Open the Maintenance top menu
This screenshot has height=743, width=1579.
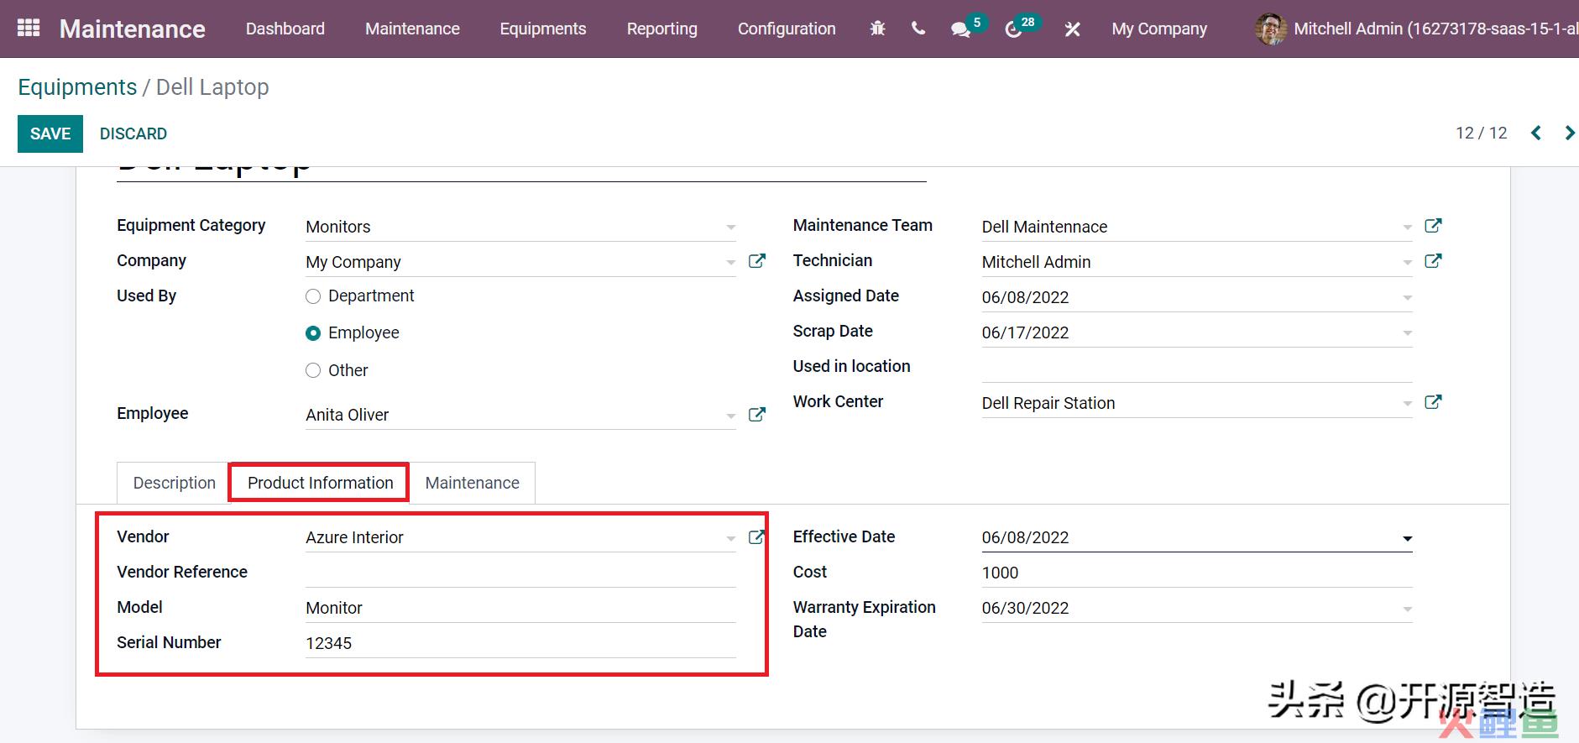(x=412, y=29)
